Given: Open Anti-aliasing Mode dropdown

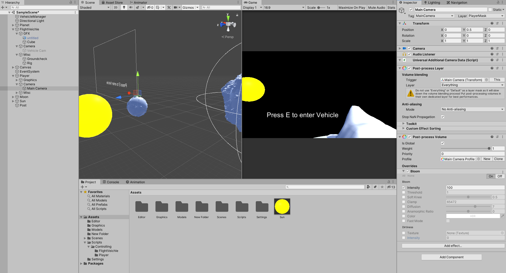Looking at the screenshot, I should click(x=472, y=109).
